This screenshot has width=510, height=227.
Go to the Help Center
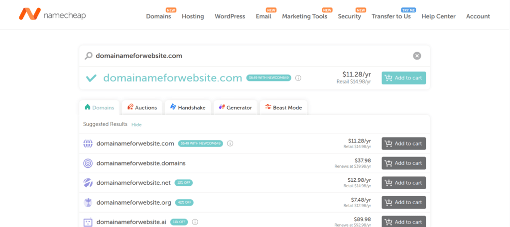(x=438, y=16)
